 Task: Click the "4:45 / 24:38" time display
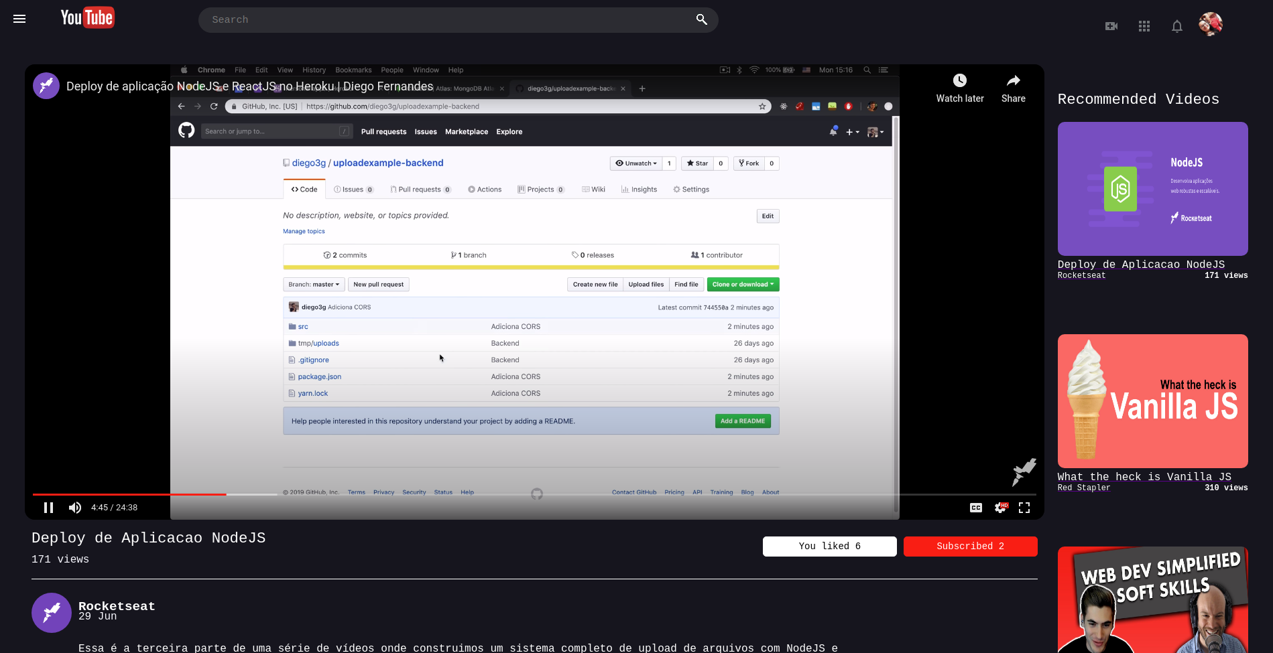click(114, 508)
